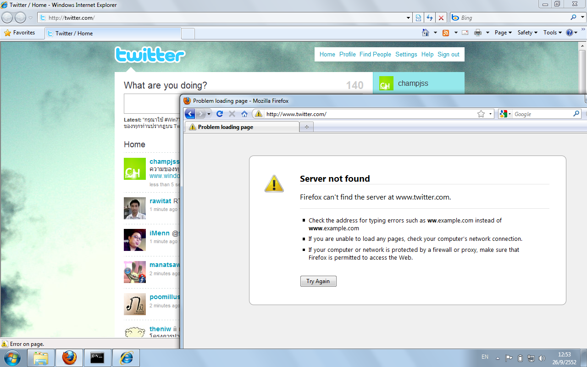This screenshot has height=367, width=587.
Task: Open rawitat's profile link
Action: [x=161, y=201]
